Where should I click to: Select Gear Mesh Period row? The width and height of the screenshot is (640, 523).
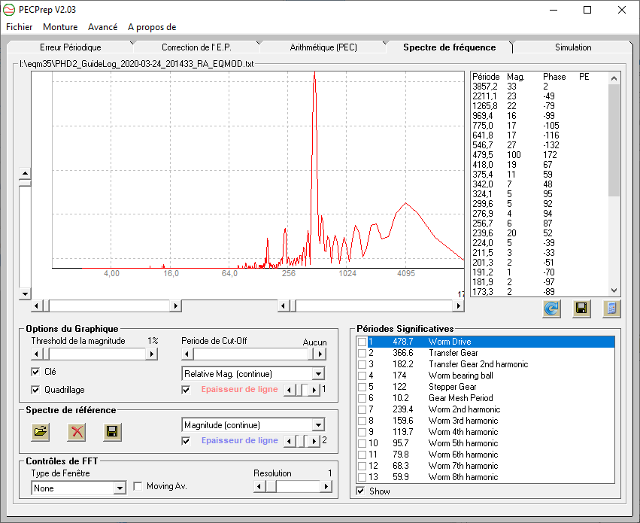[x=485, y=398]
